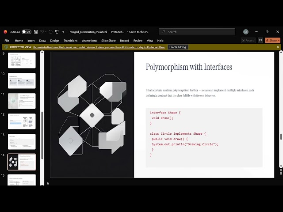Select slide 15 thumbnail
The image size is (283, 212).
click(22, 180)
